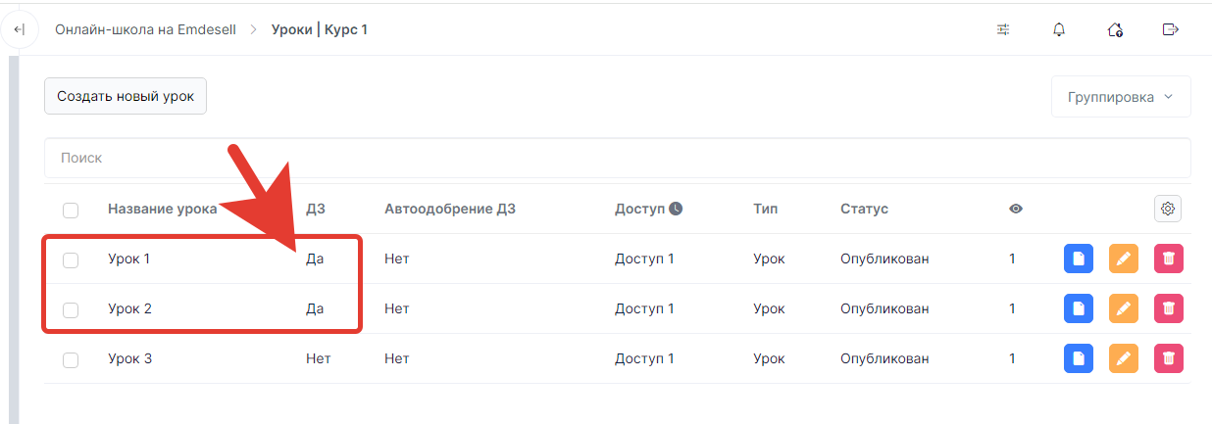The image size is (1212, 424).
Task: Click the logout icon in the header
Action: click(x=1170, y=29)
